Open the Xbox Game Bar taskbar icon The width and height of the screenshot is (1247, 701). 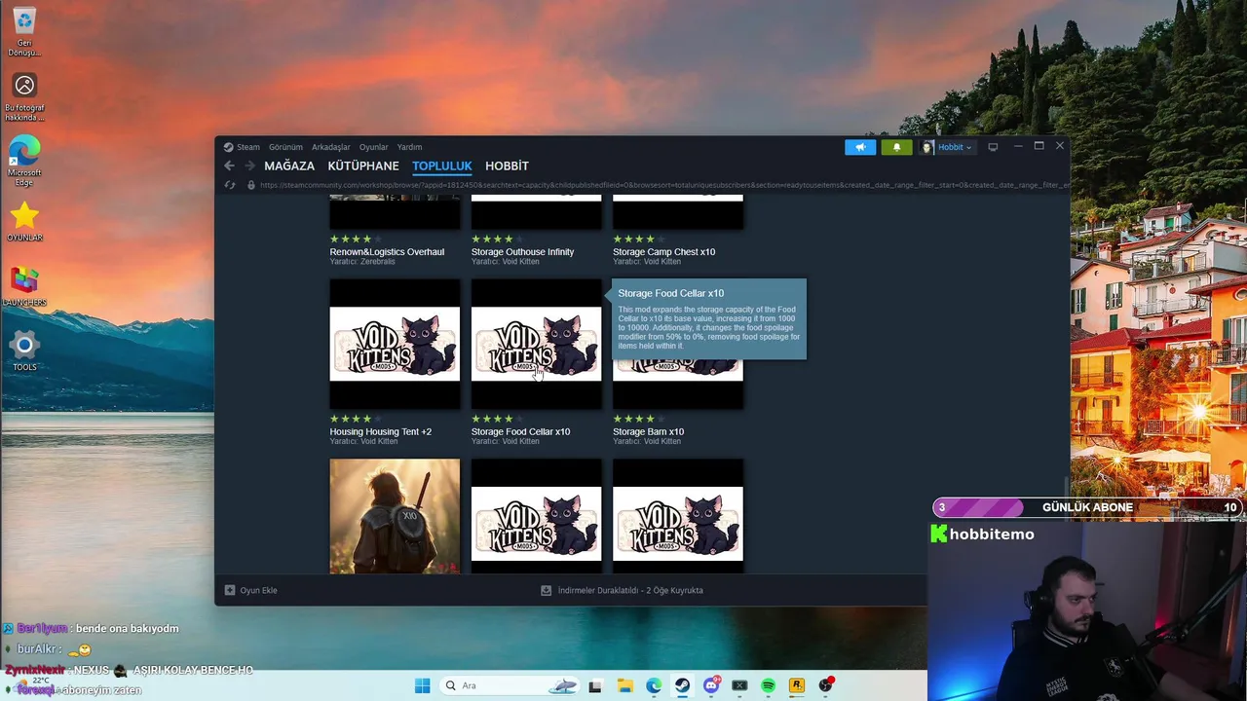pyautogui.click(x=739, y=685)
